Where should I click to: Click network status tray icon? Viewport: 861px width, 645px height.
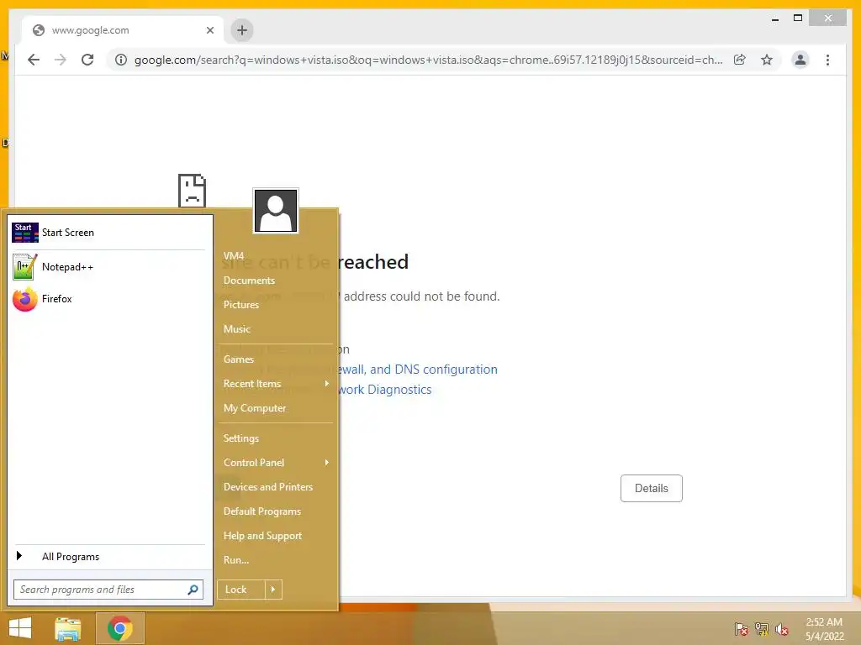coord(762,629)
